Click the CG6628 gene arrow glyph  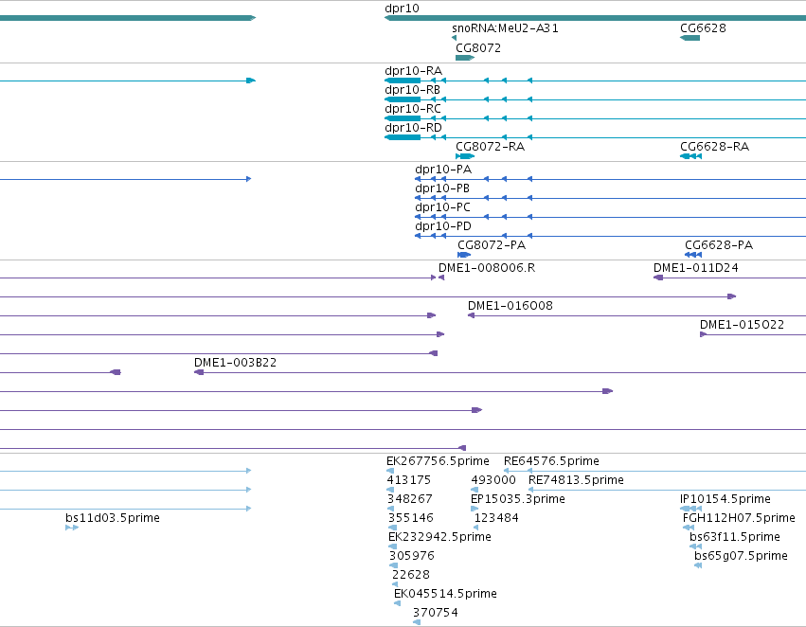pyautogui.click(x=690, y=38)
